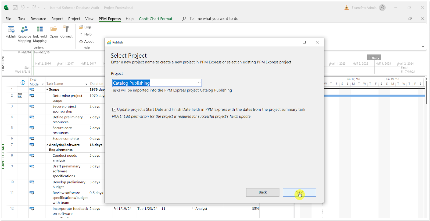Open Quick Access Toolbar customize dropdown
Image resolution: width=430 pixels, height=221 pixels.
[x=44, y=8]
